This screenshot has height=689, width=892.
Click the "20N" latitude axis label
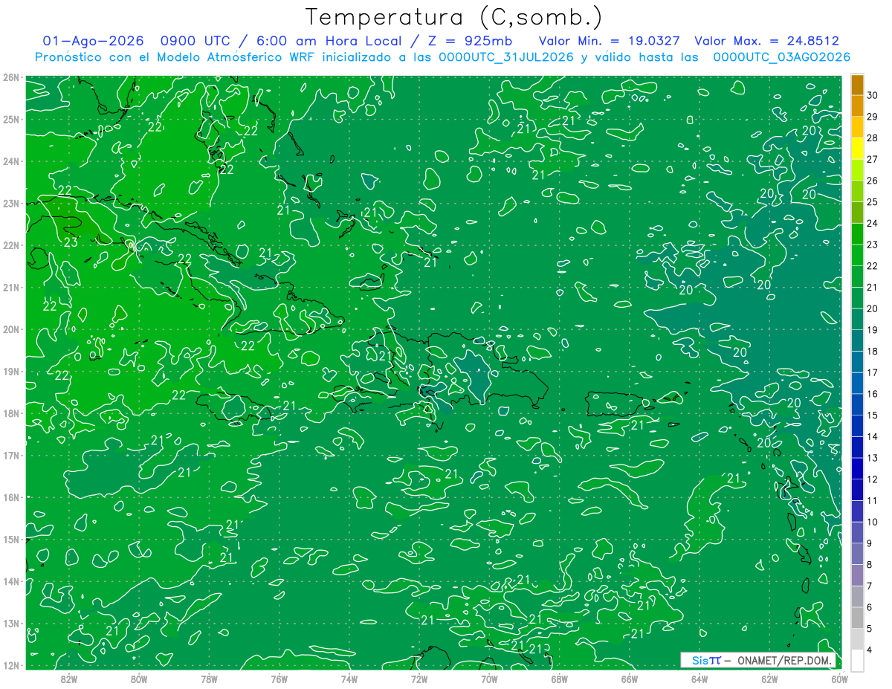(11, 329)
